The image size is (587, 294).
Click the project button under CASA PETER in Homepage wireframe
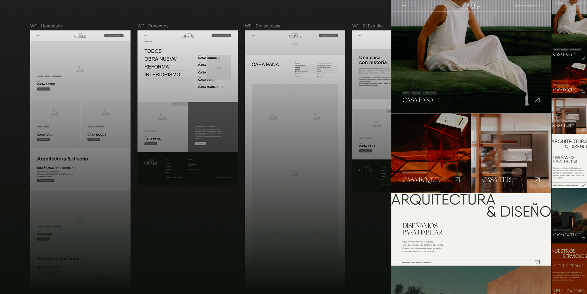(x=43, y=89)
